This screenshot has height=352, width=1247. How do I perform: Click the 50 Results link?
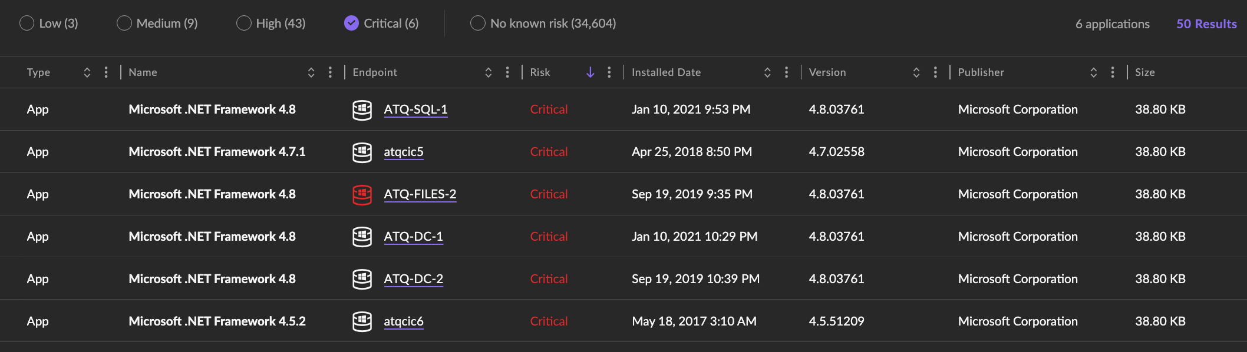coord(1206,24)
